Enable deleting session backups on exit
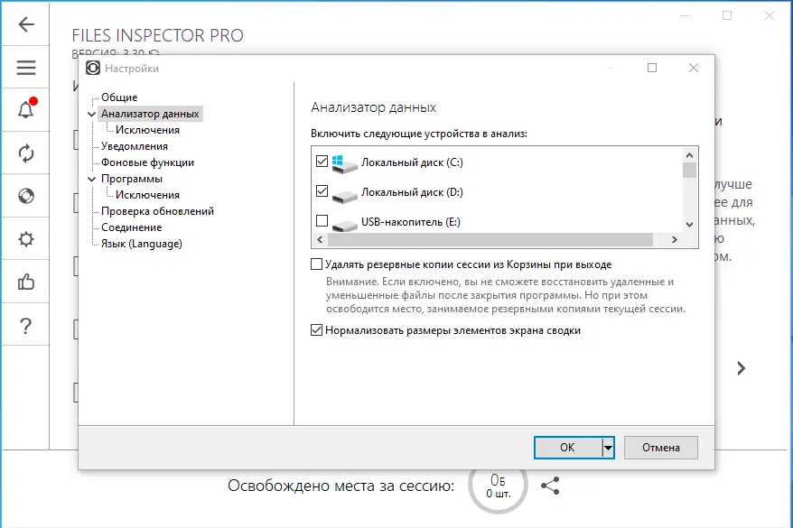 [317, 264]
